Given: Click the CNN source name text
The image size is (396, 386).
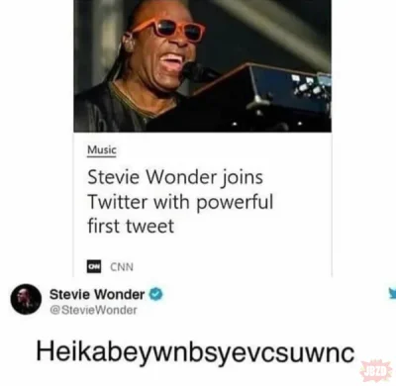Looking at the screenshot, I should (122, 266).
